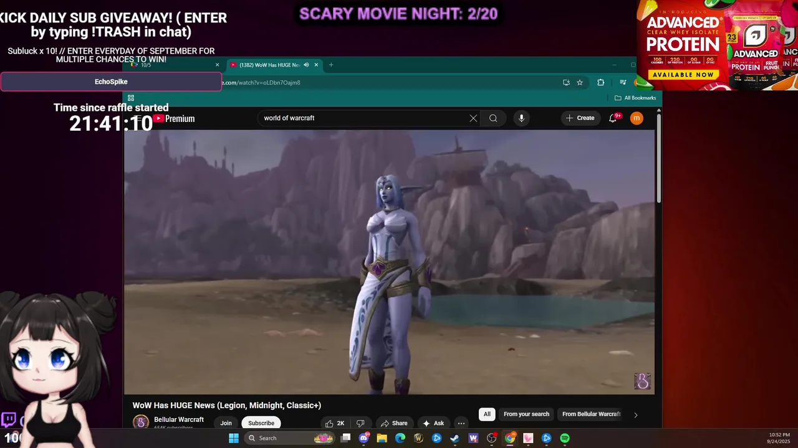
Task: Clear the YouTube search box with the X
Action: [473, 118]
